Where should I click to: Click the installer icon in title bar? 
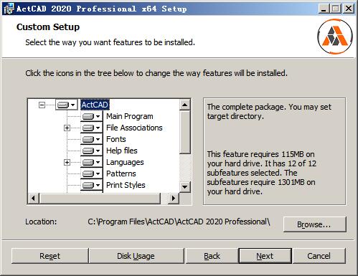click(9, 9)
